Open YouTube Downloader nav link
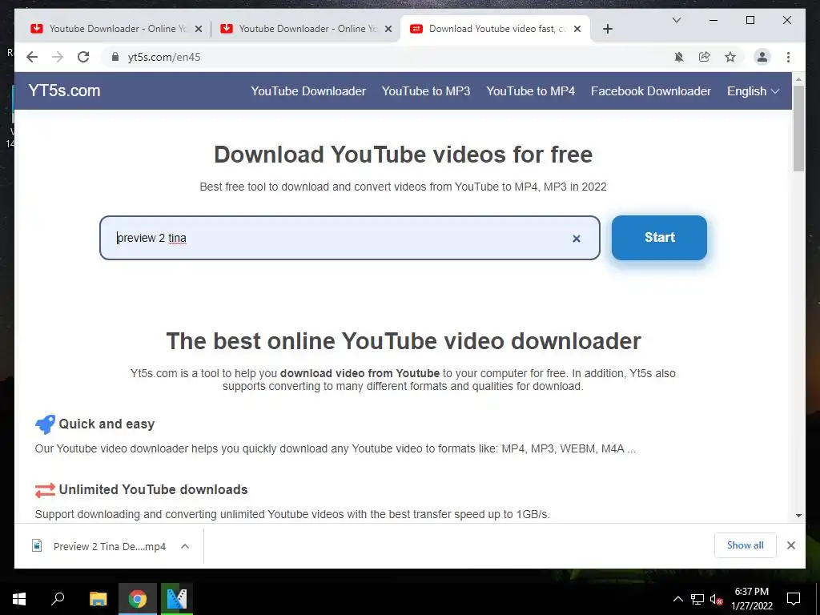 pyautogui.click(x=308, y=91)
